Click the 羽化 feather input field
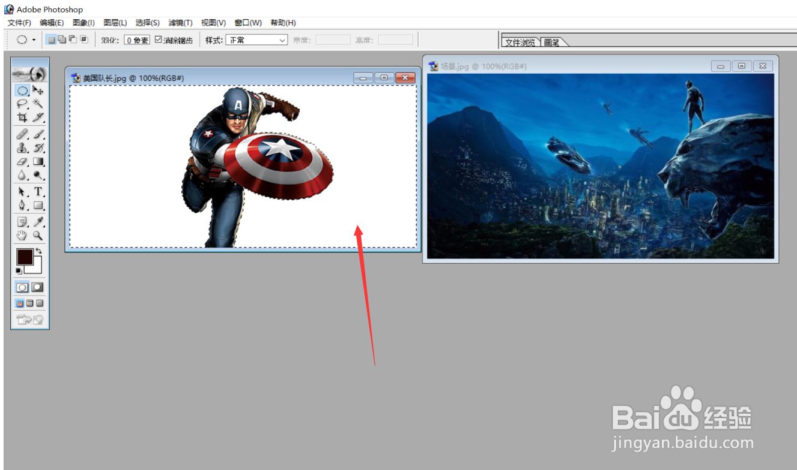Screen dimensions: 797x470 [137, 40]
